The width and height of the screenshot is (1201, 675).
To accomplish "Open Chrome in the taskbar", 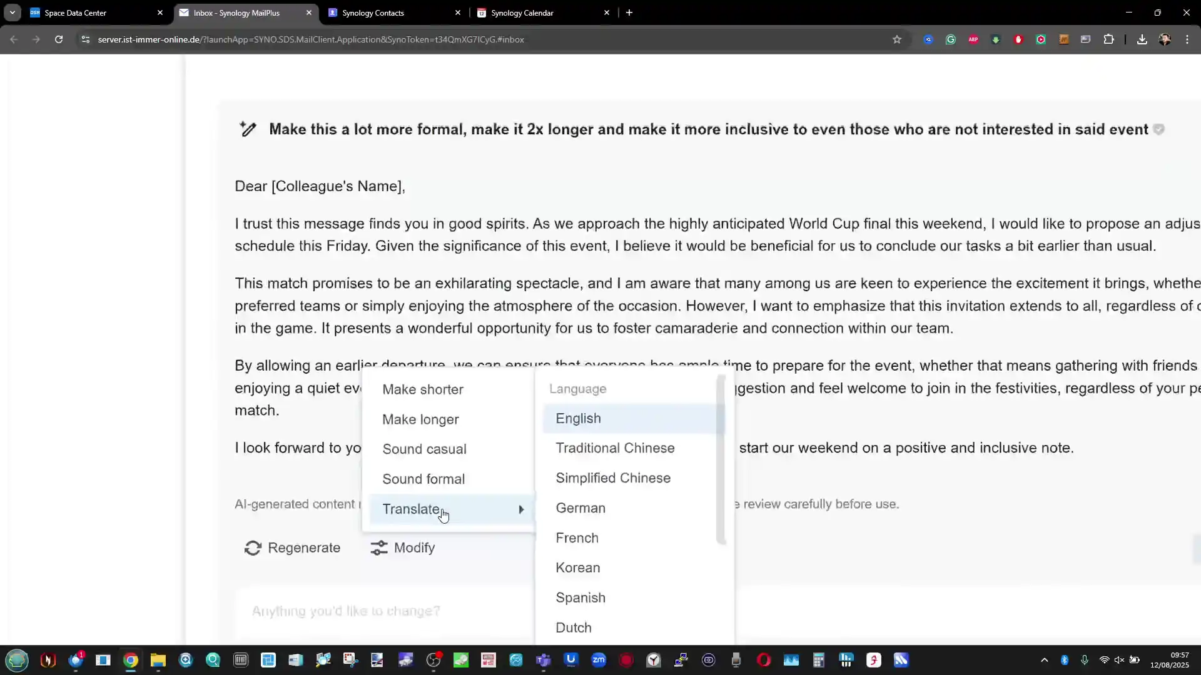I will 131,660.
